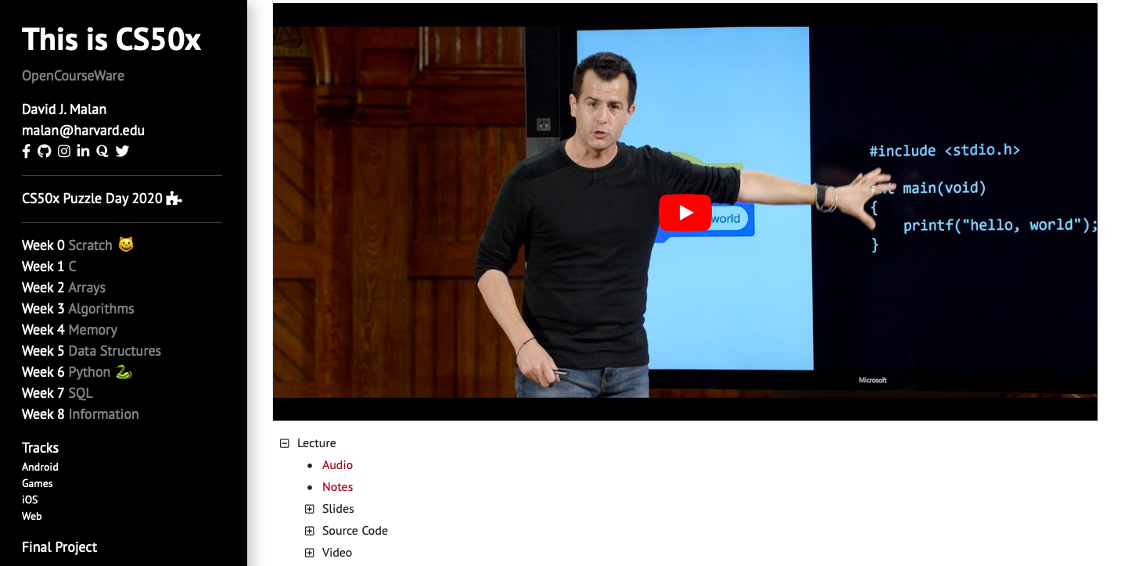
Task: Collapse the Lecture section
Action: click(285, 443)
